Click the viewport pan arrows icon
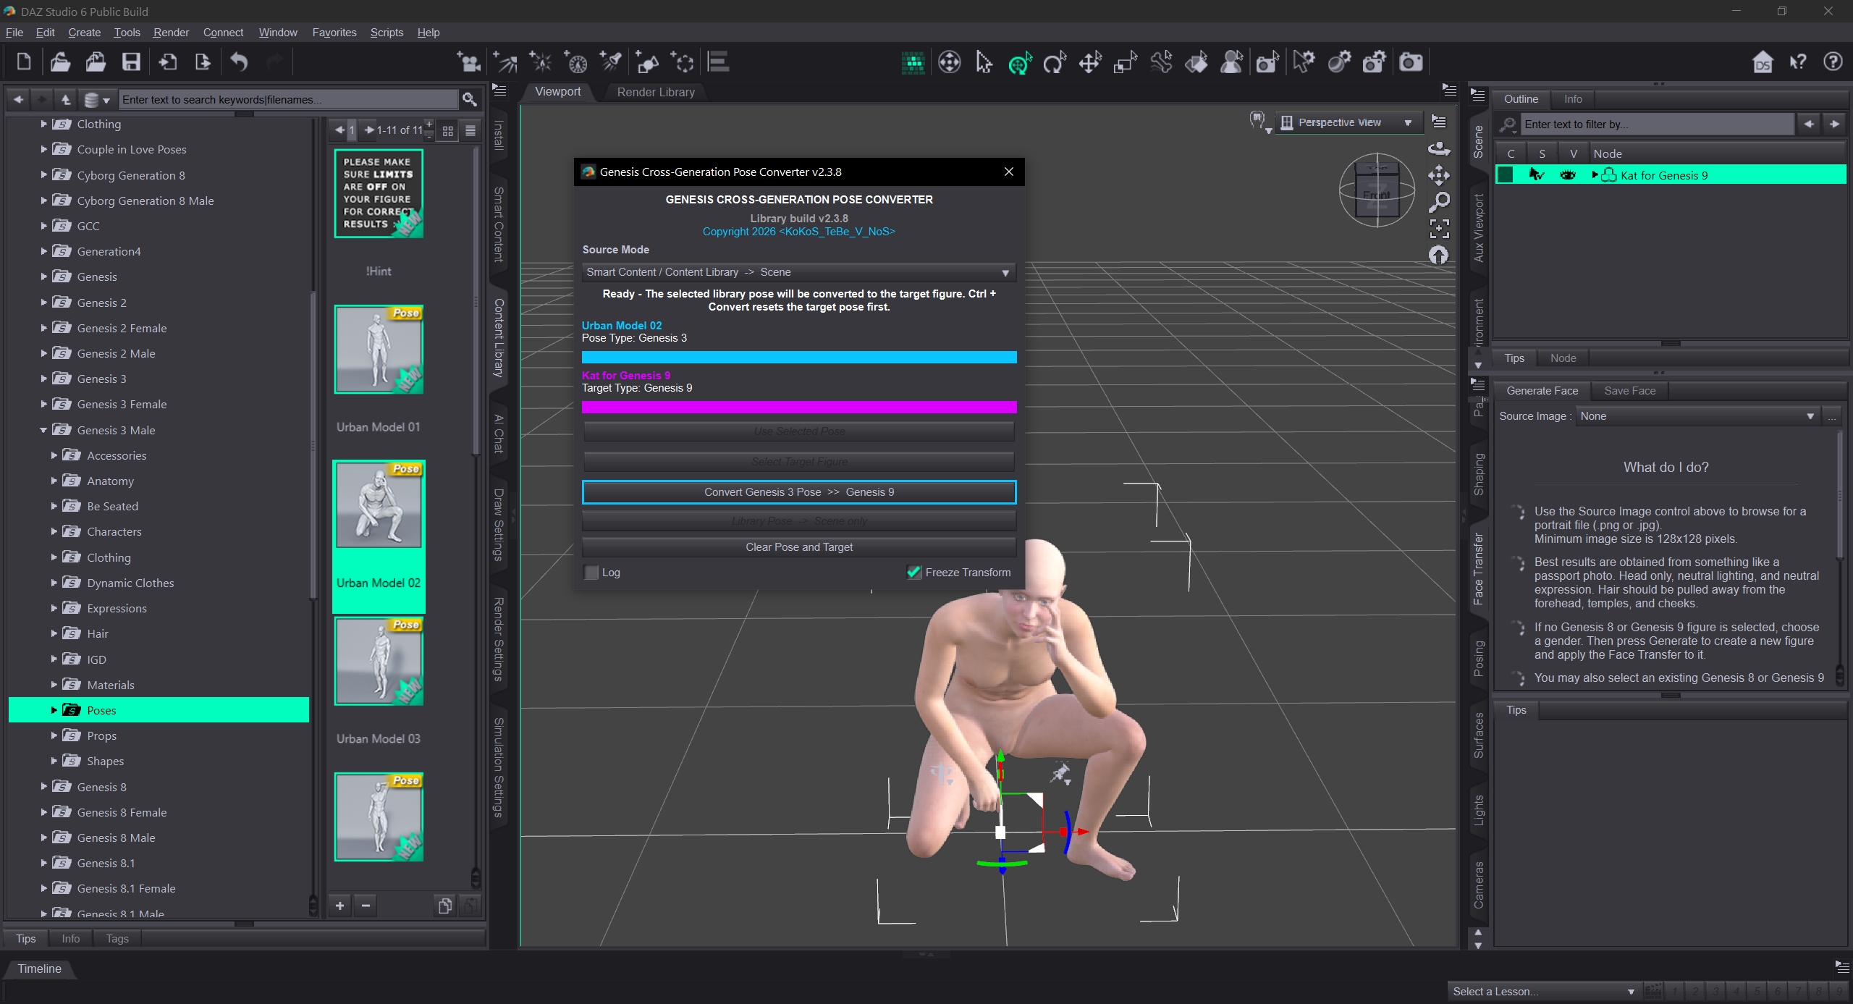 [x=1439, y=175]
